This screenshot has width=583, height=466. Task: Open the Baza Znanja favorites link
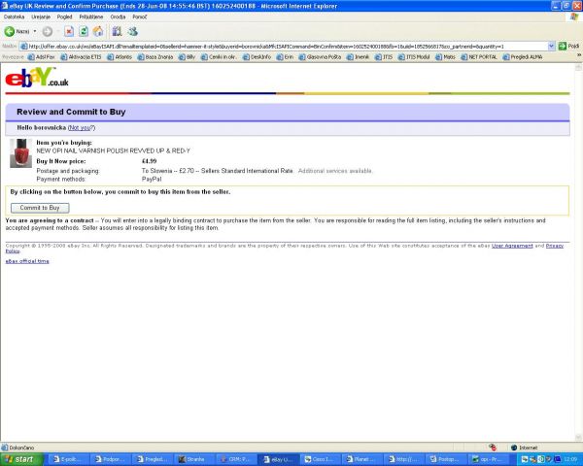pos(155,57)
